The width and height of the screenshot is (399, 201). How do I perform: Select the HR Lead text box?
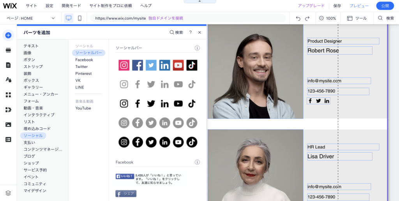[343, 147]
